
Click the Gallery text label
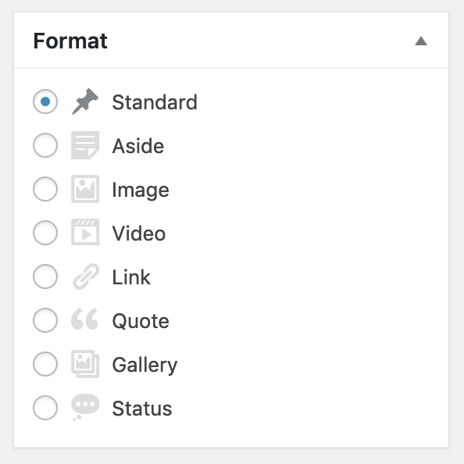point(145,365)
